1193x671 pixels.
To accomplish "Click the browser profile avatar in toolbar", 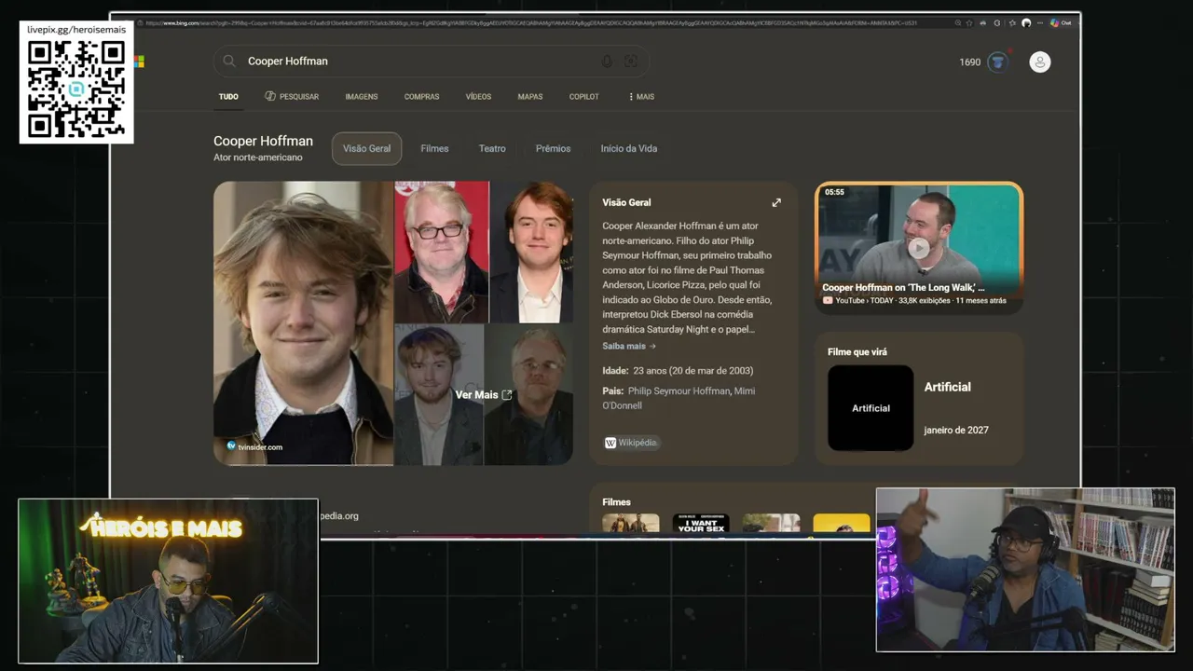I will [1026, 22].
